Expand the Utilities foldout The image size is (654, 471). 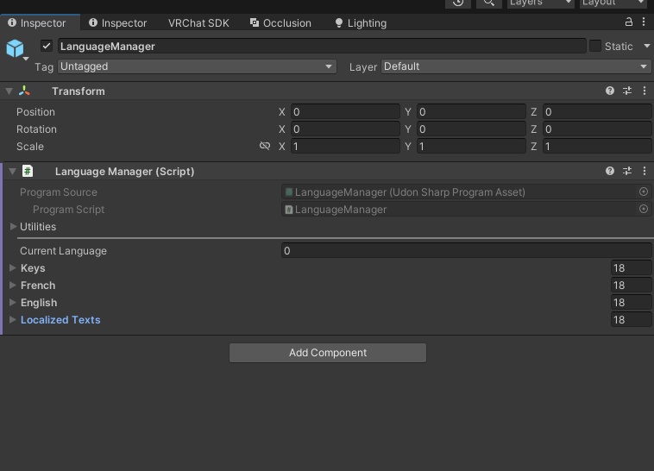(x=13, y=227)
